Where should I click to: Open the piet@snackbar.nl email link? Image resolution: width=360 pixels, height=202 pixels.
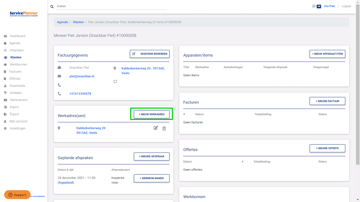82,76
